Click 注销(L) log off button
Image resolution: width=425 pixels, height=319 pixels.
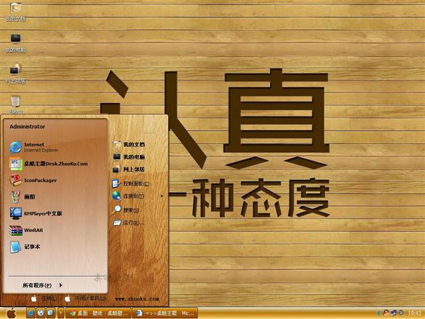(x=44, y=298)
